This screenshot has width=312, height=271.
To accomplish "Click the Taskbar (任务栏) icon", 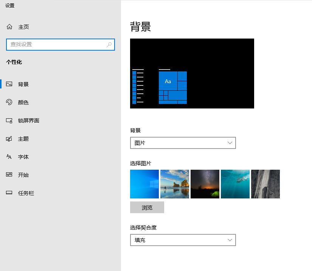I will coord(9,193).
